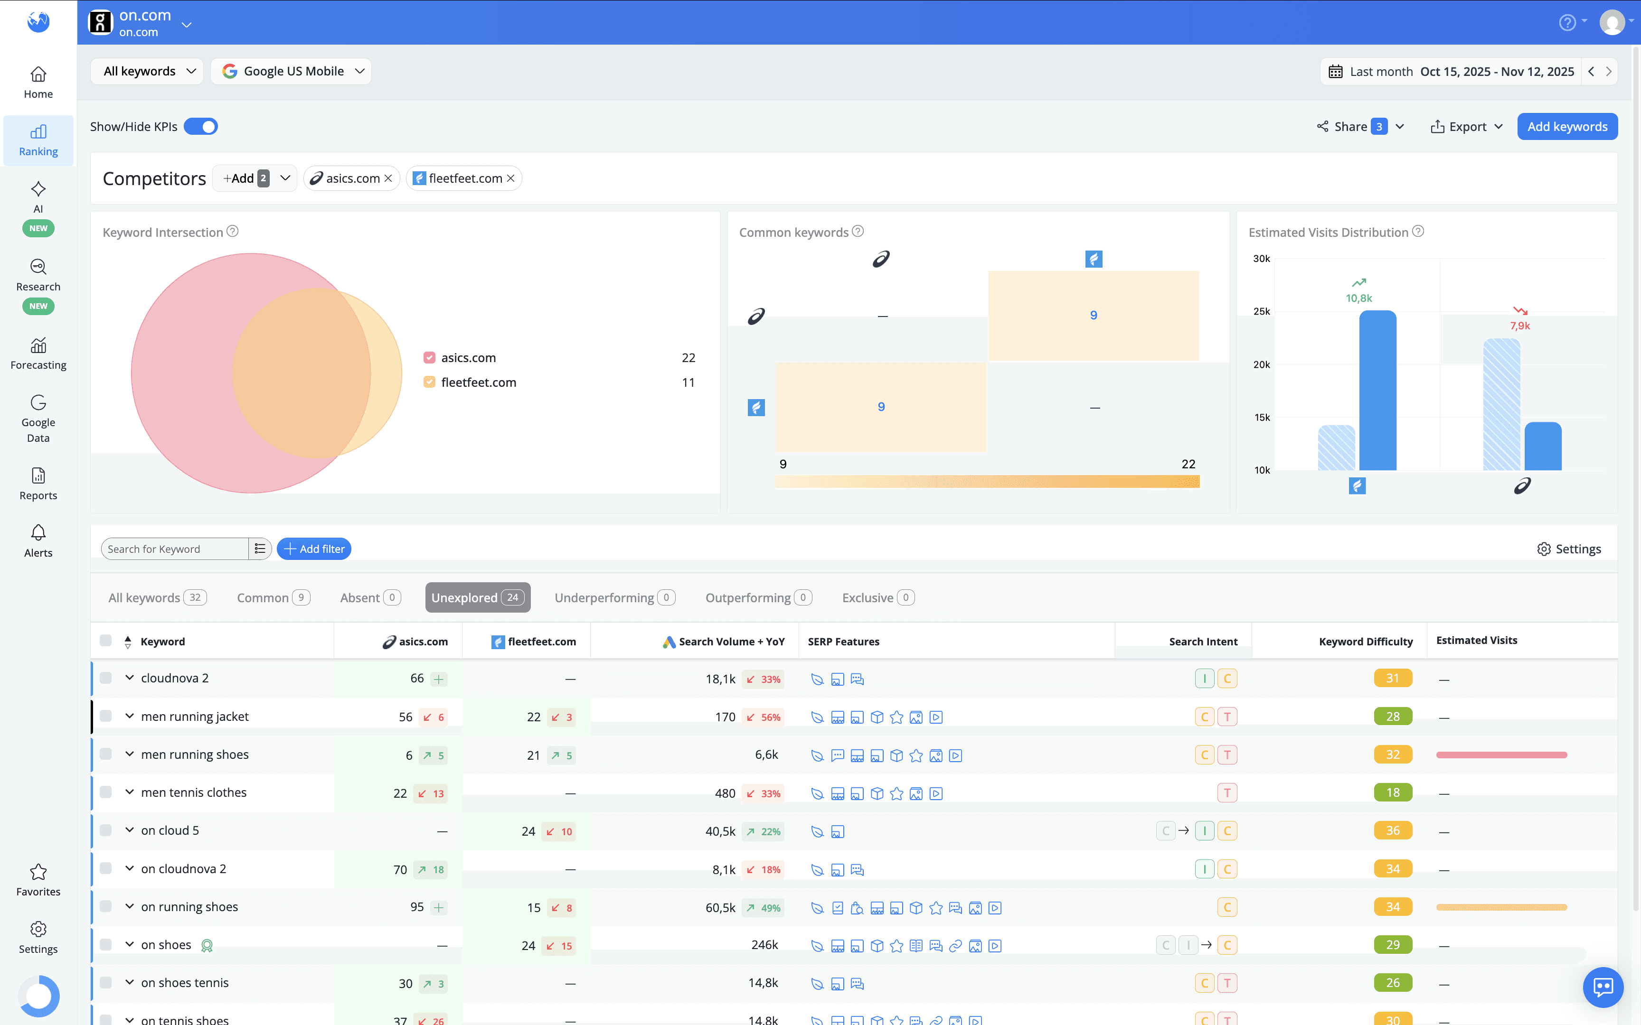Expand the on cloudnova 2 row
Screen dimensions: 1641x1025
(129, 868)
